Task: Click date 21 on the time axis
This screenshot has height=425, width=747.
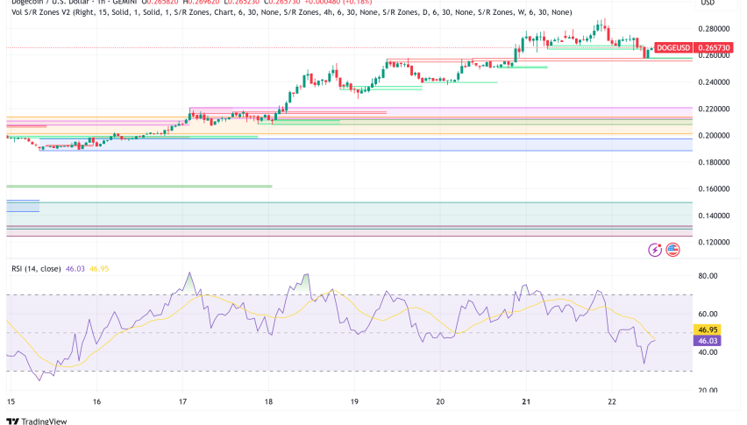Action: click(x=526, y=401)
